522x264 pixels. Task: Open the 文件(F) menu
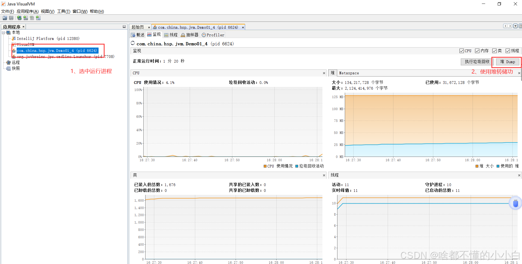[8, 11]
